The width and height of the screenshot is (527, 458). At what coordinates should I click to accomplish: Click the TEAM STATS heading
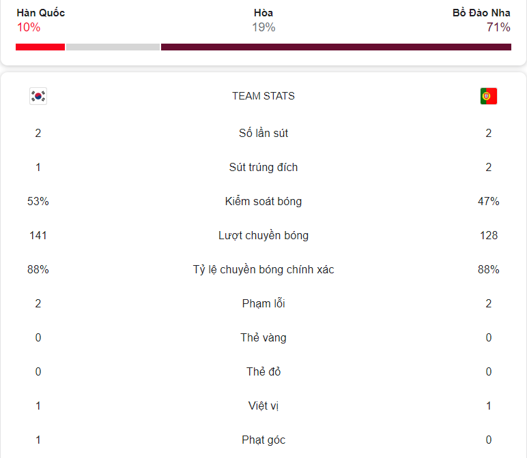pos(263,96)
